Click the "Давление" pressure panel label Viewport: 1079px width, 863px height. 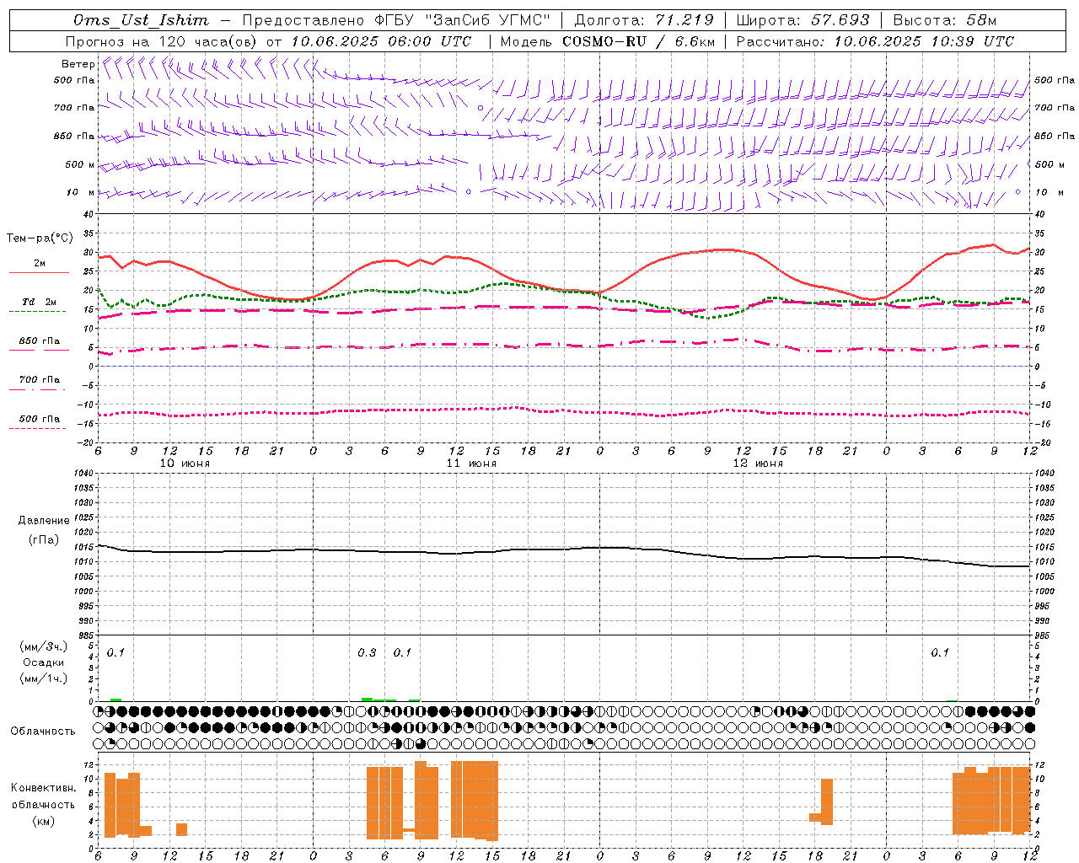(x=44, y=521)
